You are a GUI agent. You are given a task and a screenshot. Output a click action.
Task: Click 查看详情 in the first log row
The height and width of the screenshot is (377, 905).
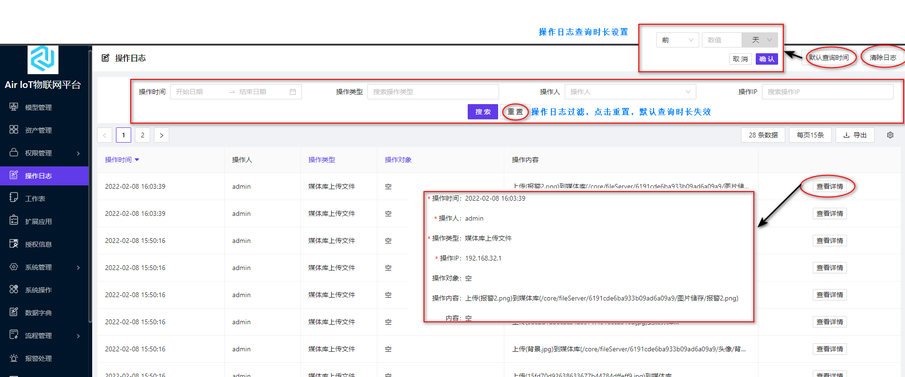(830, 186)
